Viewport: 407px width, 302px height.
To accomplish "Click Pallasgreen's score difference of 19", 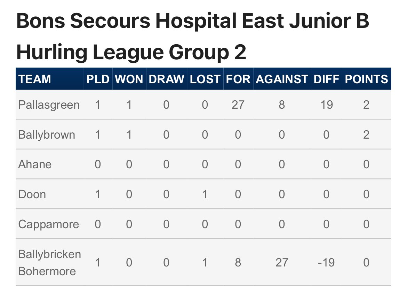I will point(327,105).
